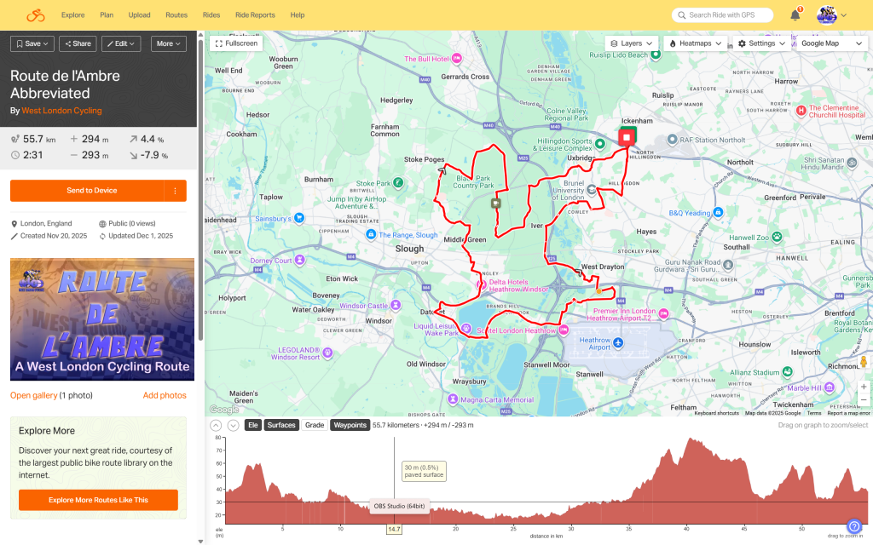Expand the Layers dropdown
The image size is (873, 545).
(x=631, y=43)
